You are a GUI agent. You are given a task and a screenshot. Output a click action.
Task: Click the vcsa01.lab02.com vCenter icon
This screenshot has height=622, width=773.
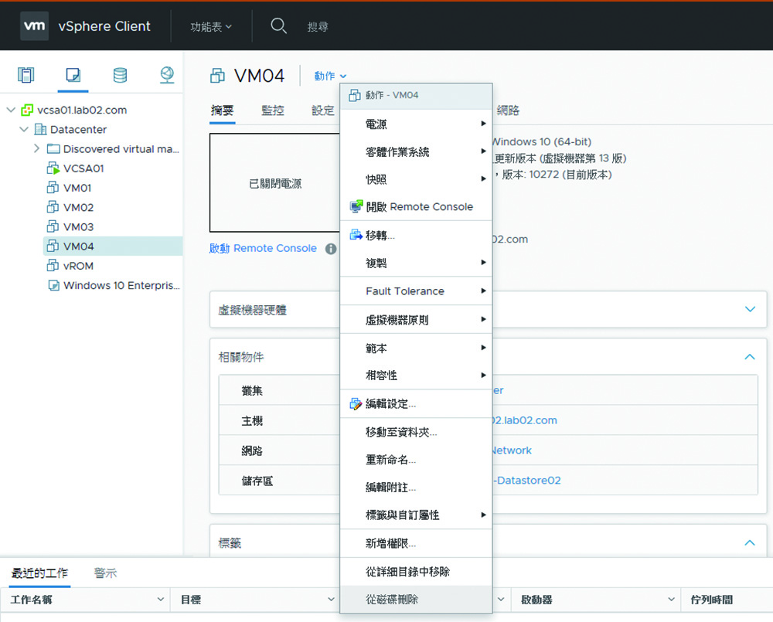(x=27, y=110)
